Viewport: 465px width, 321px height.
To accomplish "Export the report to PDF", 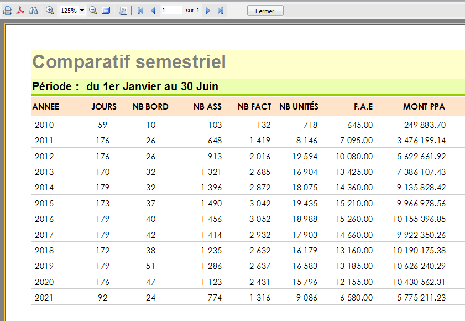I will (x=20, y=11).
